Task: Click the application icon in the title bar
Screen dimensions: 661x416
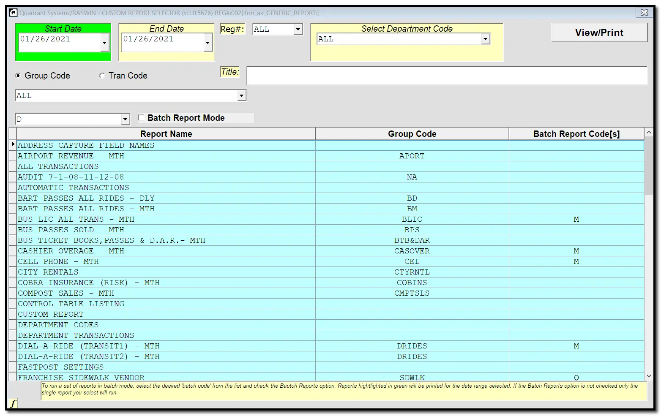Action: tap(13, 13)
